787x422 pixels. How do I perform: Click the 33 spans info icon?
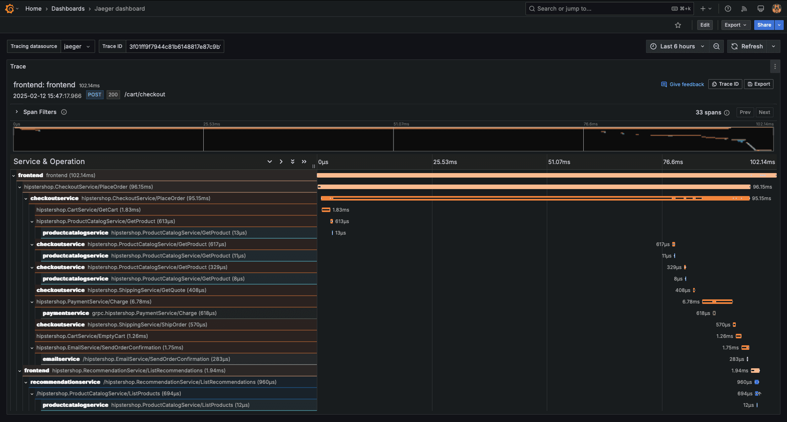click(x=727, y=113)
